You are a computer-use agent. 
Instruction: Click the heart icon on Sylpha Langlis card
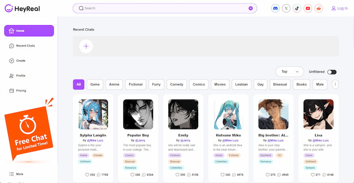pos(87,175)
